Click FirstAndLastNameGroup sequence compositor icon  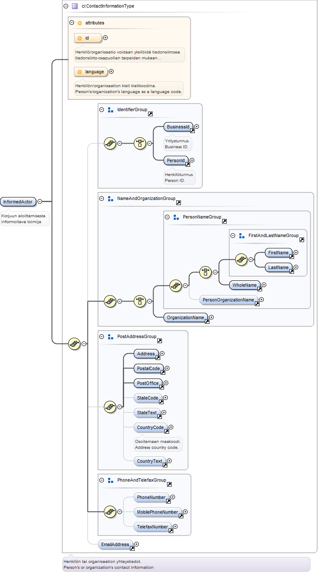click(x=241, y=259)
